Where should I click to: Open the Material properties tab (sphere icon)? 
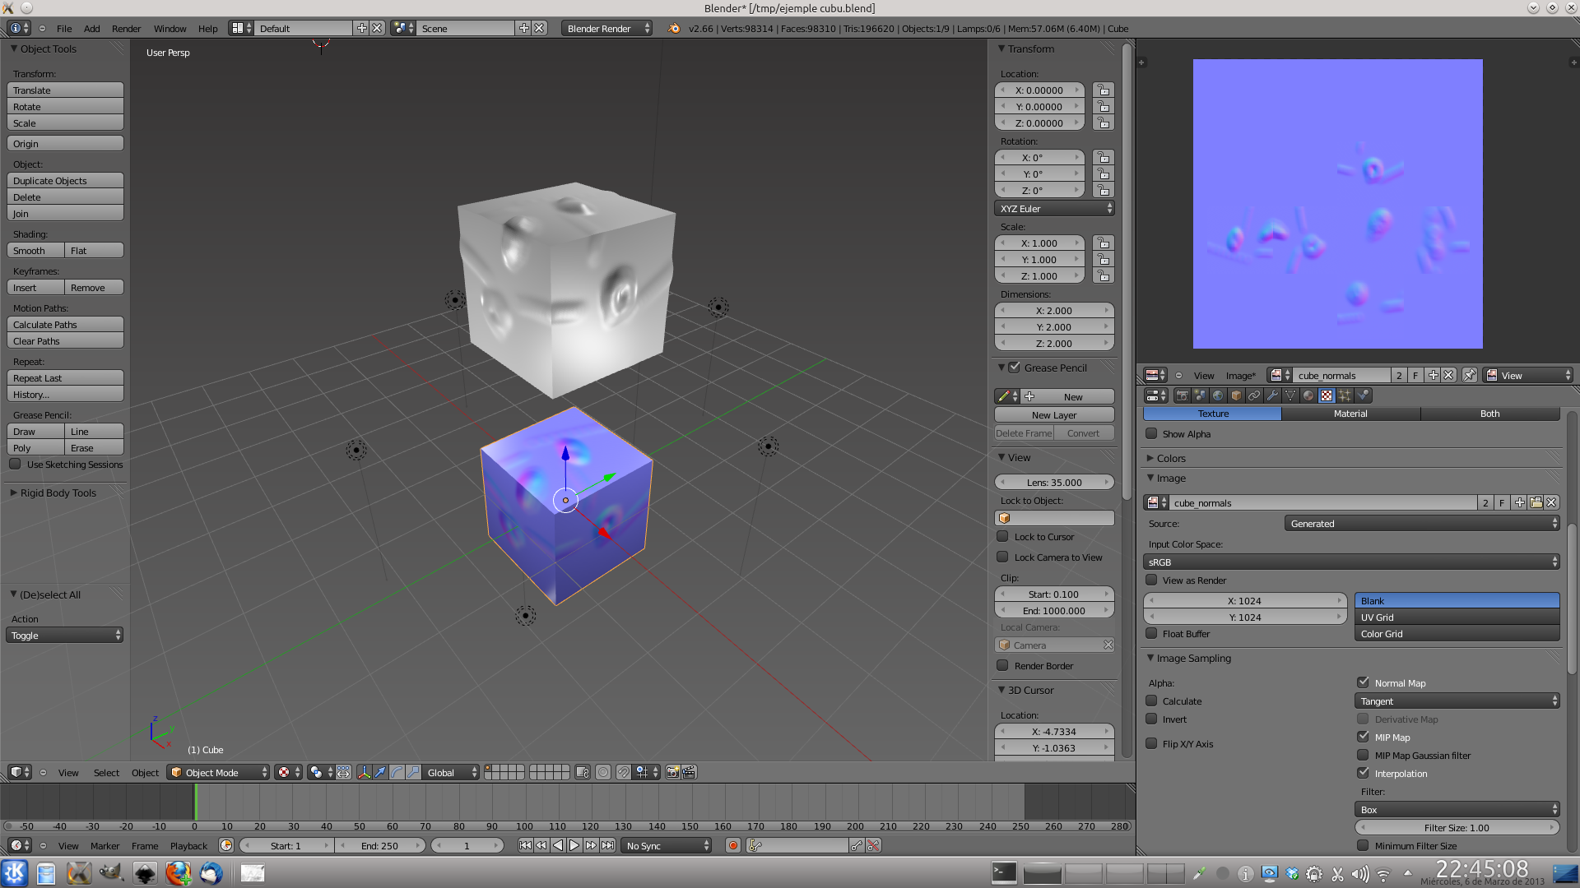(x=1308, y=395)
